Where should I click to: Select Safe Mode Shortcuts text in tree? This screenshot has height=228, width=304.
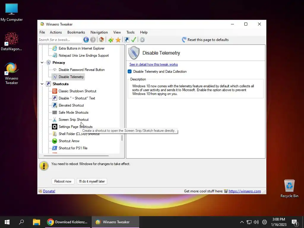pyautogui.click(x=74, y=113)
